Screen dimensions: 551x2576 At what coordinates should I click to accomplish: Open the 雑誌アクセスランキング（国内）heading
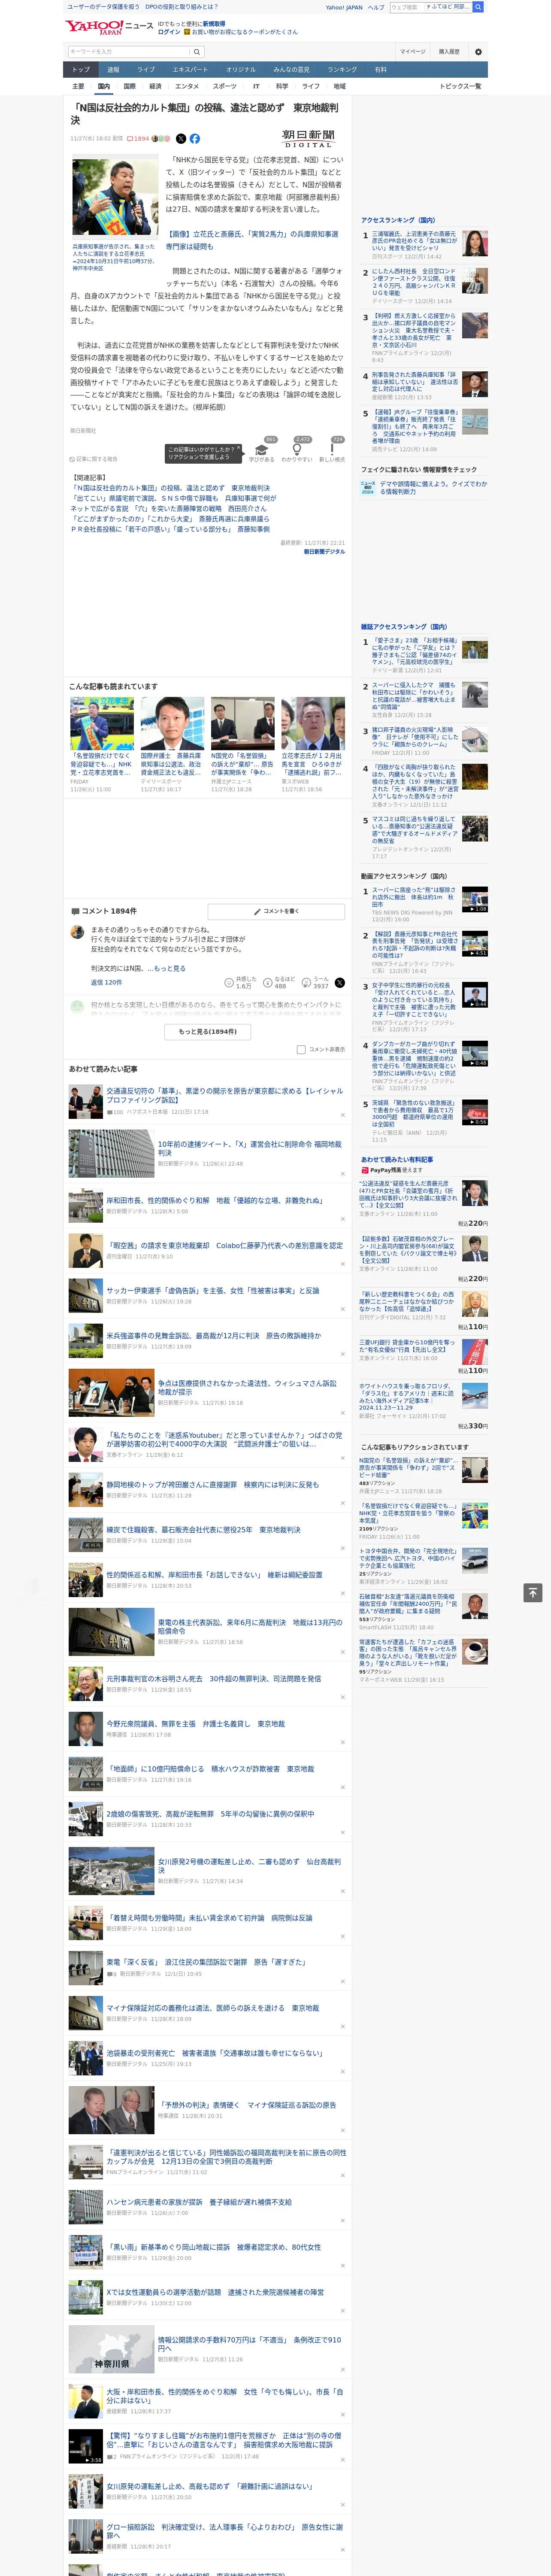(404, 627)
